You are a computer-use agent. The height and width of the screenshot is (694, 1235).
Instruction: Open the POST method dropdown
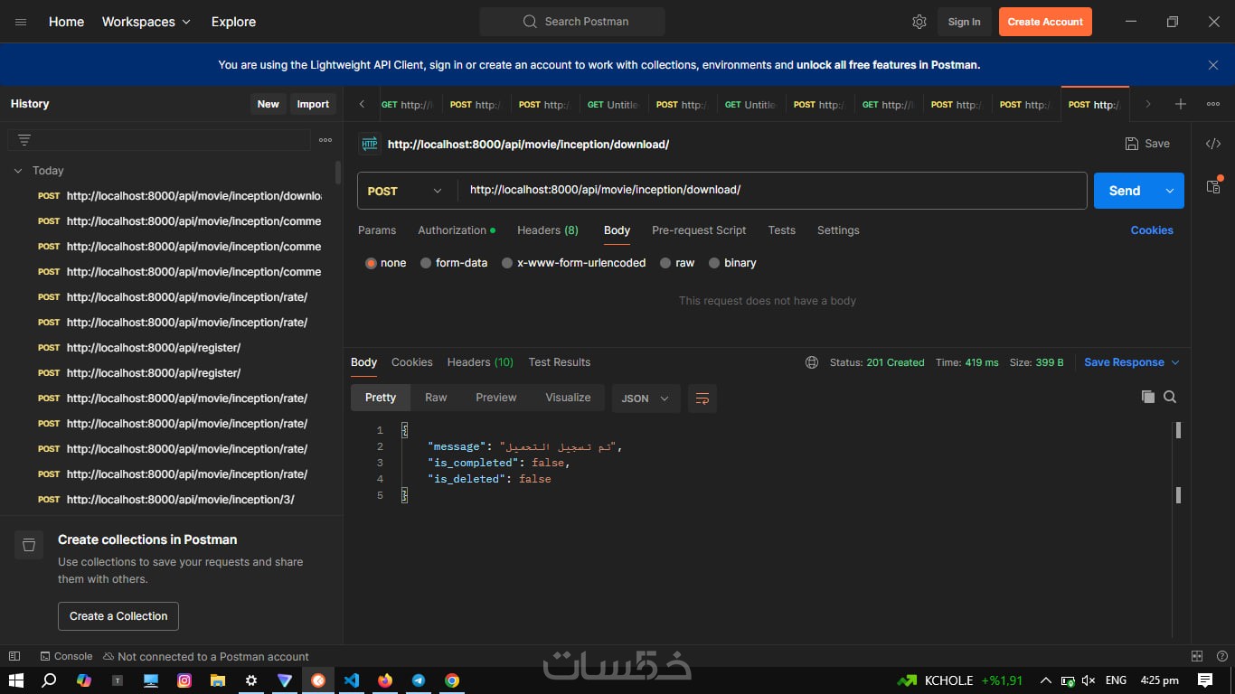point(406,191)
